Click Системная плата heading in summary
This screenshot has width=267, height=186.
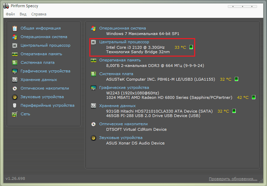point(116,74)
